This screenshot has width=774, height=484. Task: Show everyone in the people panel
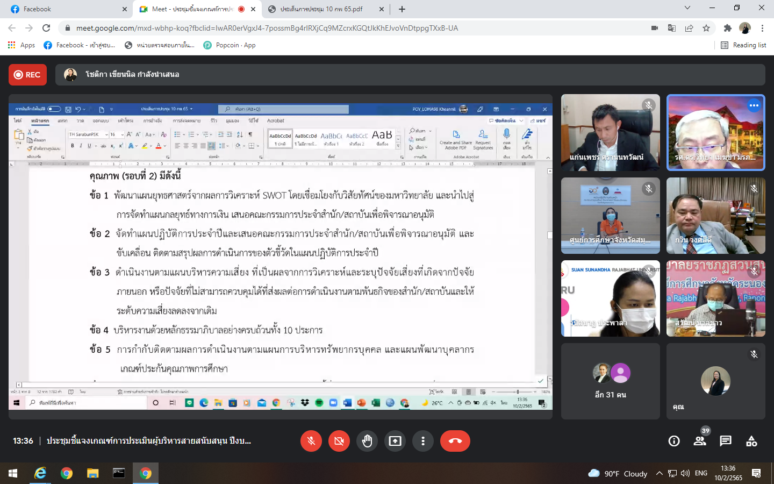pyautogui.click(x=699, y=441)
